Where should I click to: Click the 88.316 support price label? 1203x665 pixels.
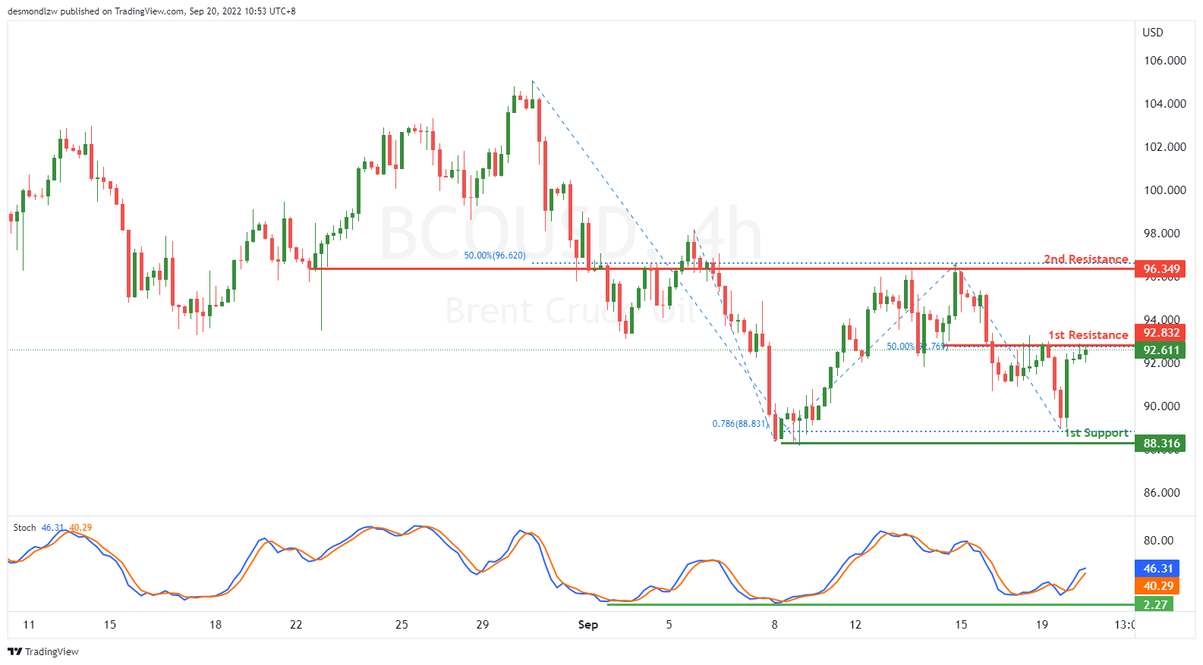[x=1160, y=444]
